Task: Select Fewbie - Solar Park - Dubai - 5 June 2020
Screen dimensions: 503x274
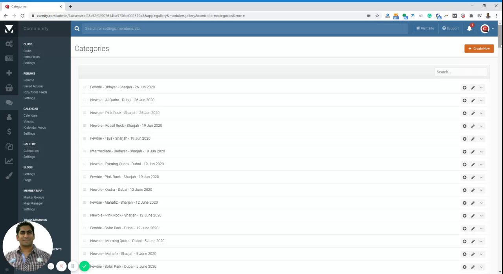Action: (x=123, y=267)
